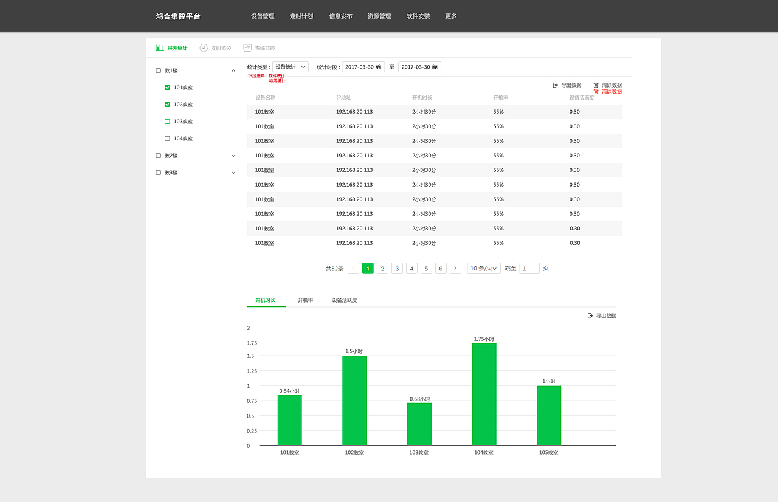Click the black trash icon 清除数据
Viewport: 778px width, 502px height.
pyautogui.click(x=596, y=85)
